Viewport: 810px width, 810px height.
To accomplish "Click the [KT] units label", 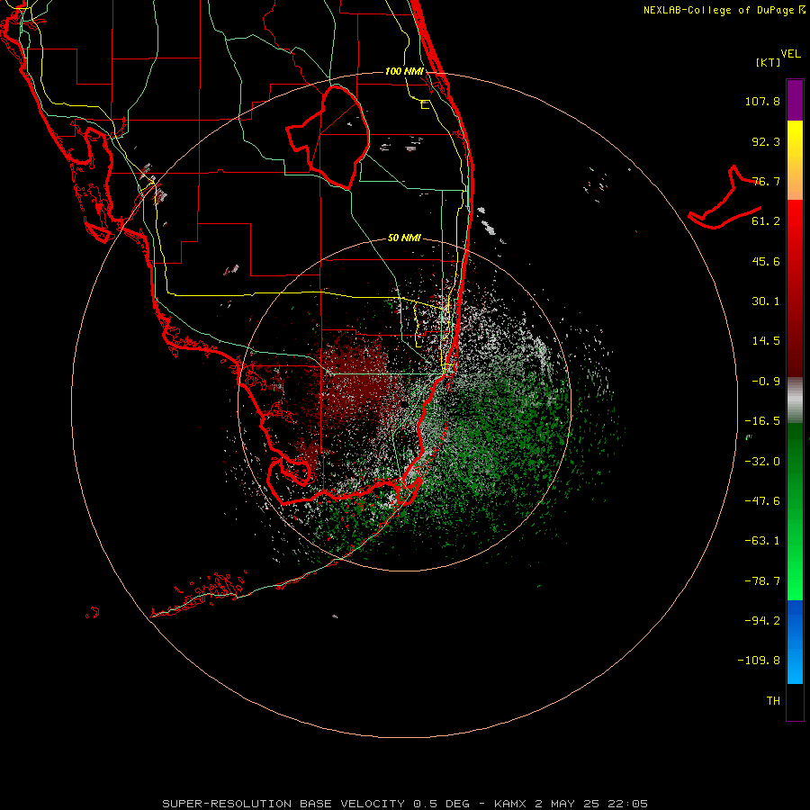I will click(769, 62).
